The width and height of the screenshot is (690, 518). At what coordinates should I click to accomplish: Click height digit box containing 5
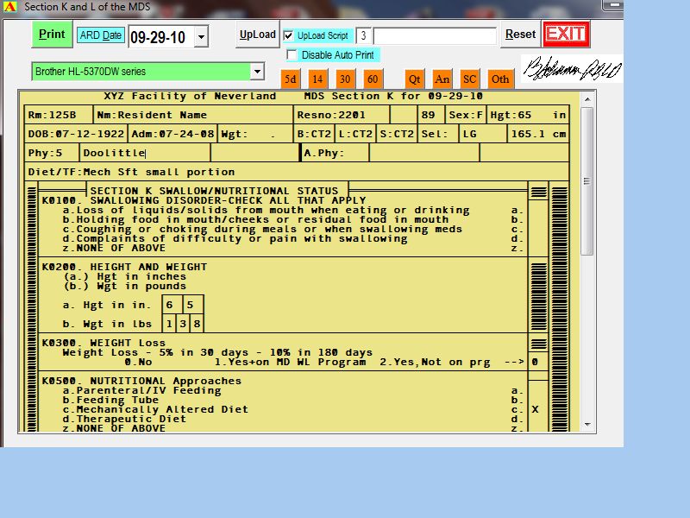[x=192, y=305]
